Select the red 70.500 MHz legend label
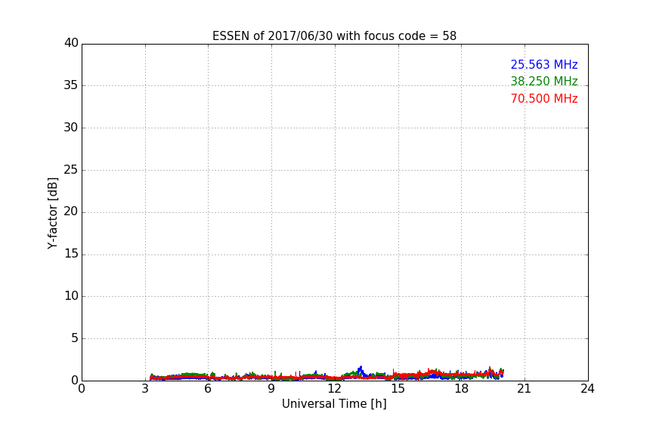Viewport: 653px width, 435px height. [x=544, y=99]
